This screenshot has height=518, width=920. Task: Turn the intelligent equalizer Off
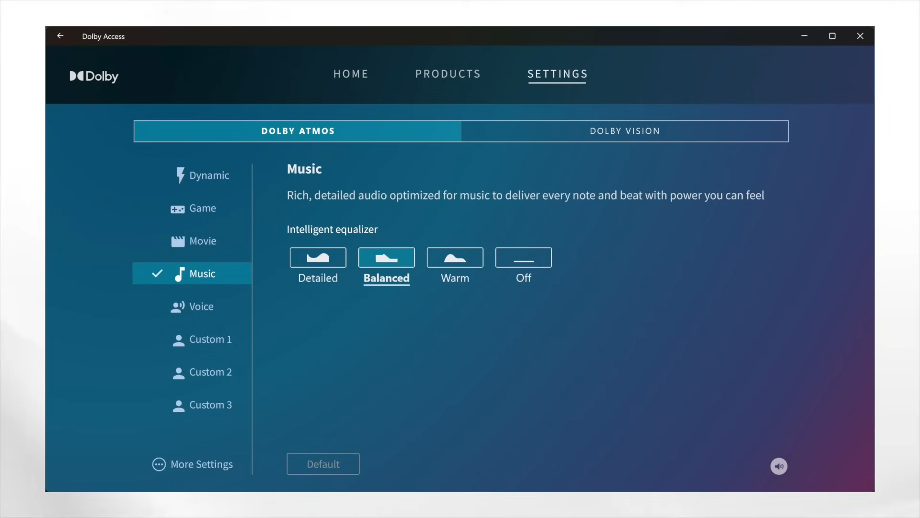(x=523, y=258)
